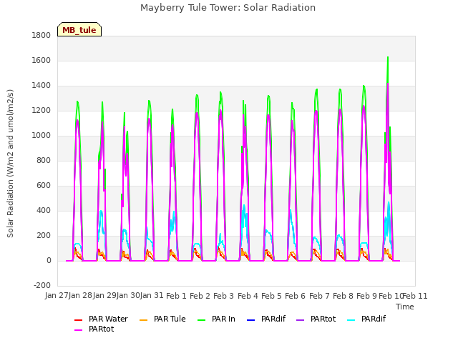
Task: Click the Jan 28 date label
Action: coord(81,295)
